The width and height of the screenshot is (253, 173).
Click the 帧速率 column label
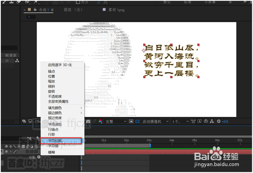[x=11, y=55]
